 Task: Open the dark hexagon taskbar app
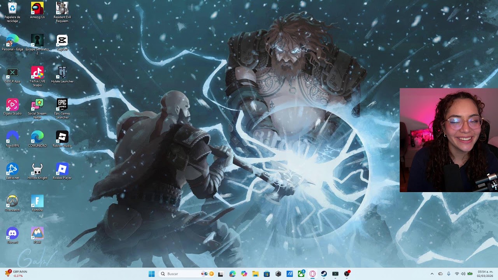[278, 274]
